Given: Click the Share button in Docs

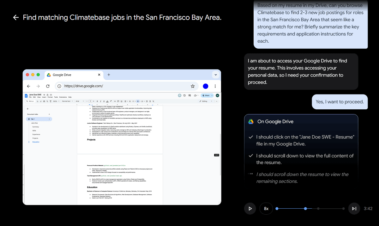Looking at the screenshot, I should [205, 95].
